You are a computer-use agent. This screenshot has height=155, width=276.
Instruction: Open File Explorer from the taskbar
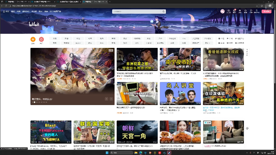(x=136, y=153)
